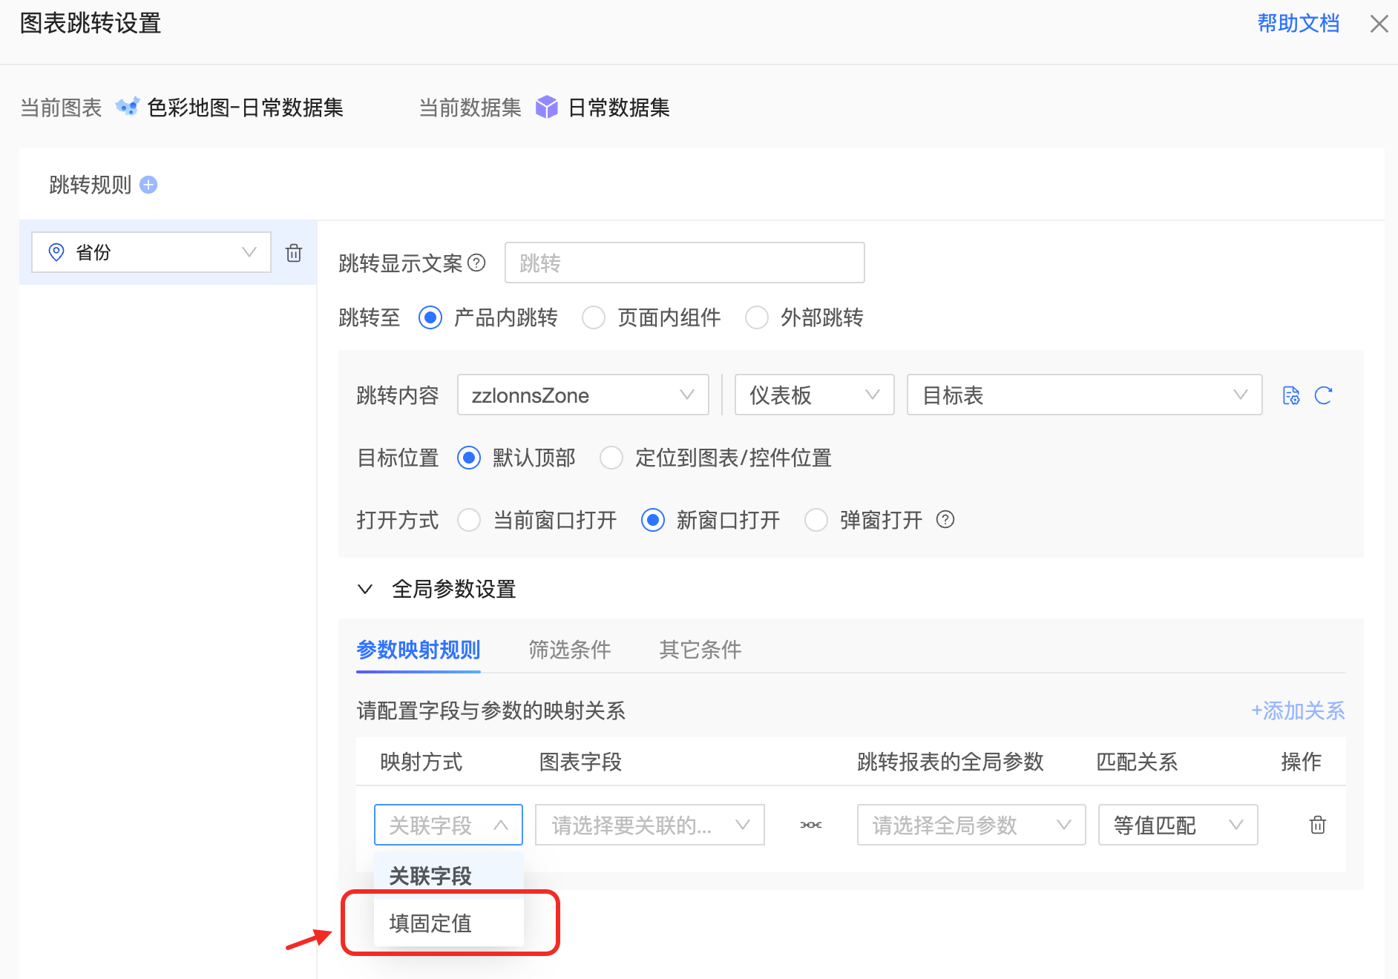Switch to 筛选条件 tab

(569, 650)
